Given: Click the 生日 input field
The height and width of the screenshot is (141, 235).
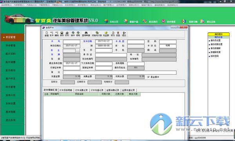Looking at the screenshot, I should pos(104,50).
